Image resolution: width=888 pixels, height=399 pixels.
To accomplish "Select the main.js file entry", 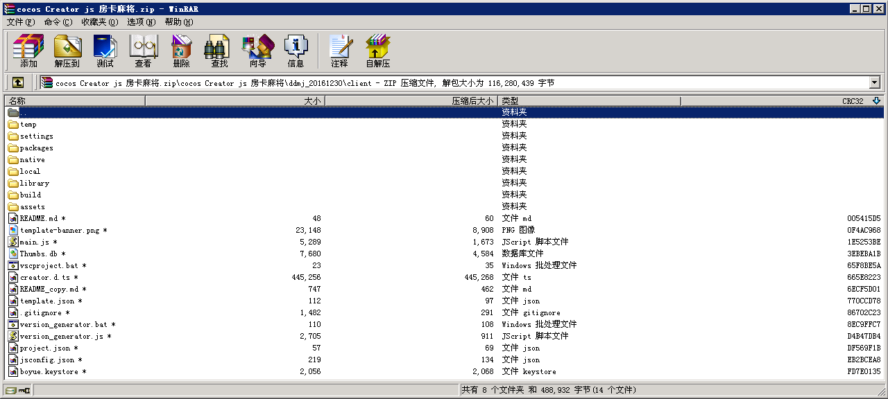I will [35, 242].
